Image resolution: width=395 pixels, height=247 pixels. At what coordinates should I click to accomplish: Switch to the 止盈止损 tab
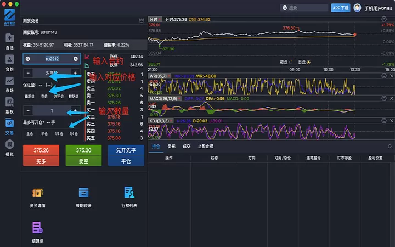[206, 147]
